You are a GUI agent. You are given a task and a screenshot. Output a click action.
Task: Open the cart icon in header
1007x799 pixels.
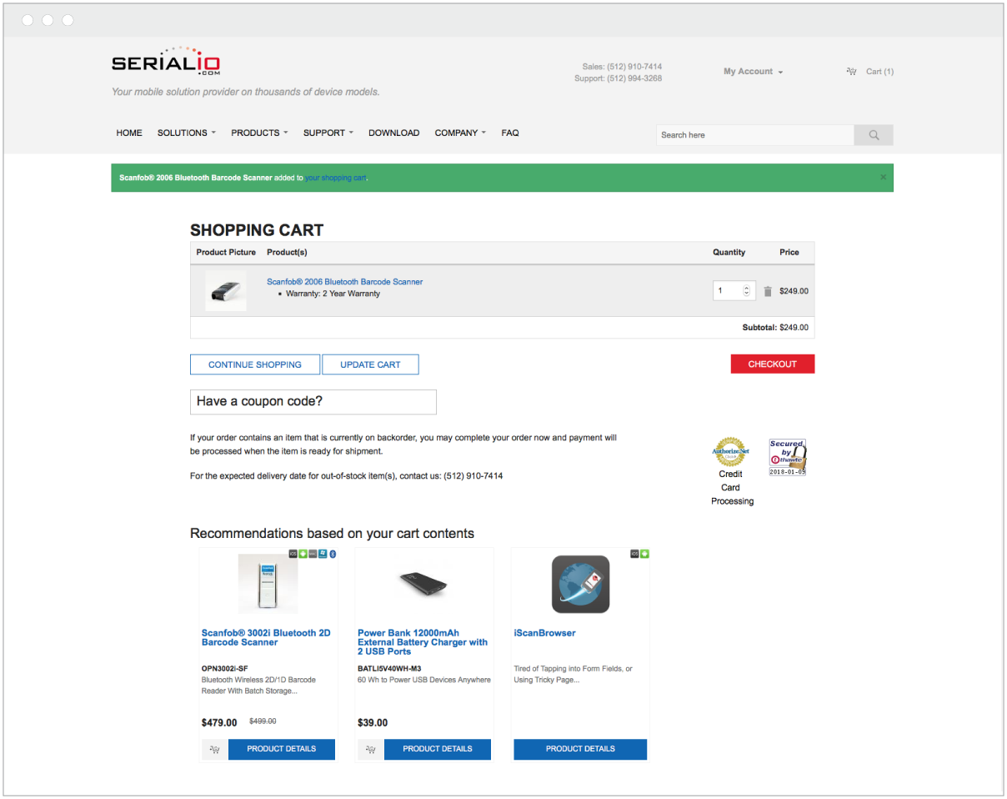point(851,72)
